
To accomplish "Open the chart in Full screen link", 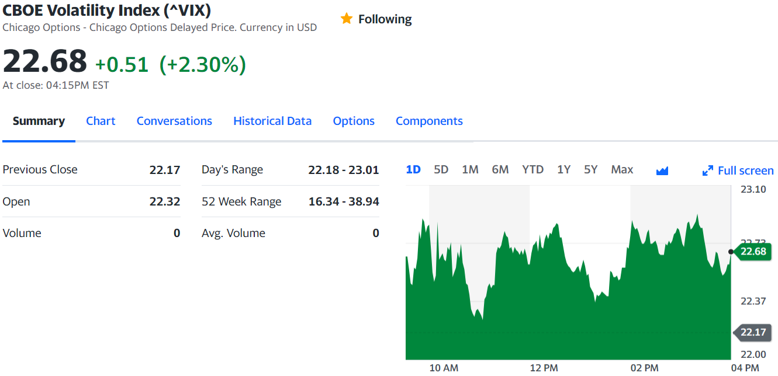I will point(745,170).
